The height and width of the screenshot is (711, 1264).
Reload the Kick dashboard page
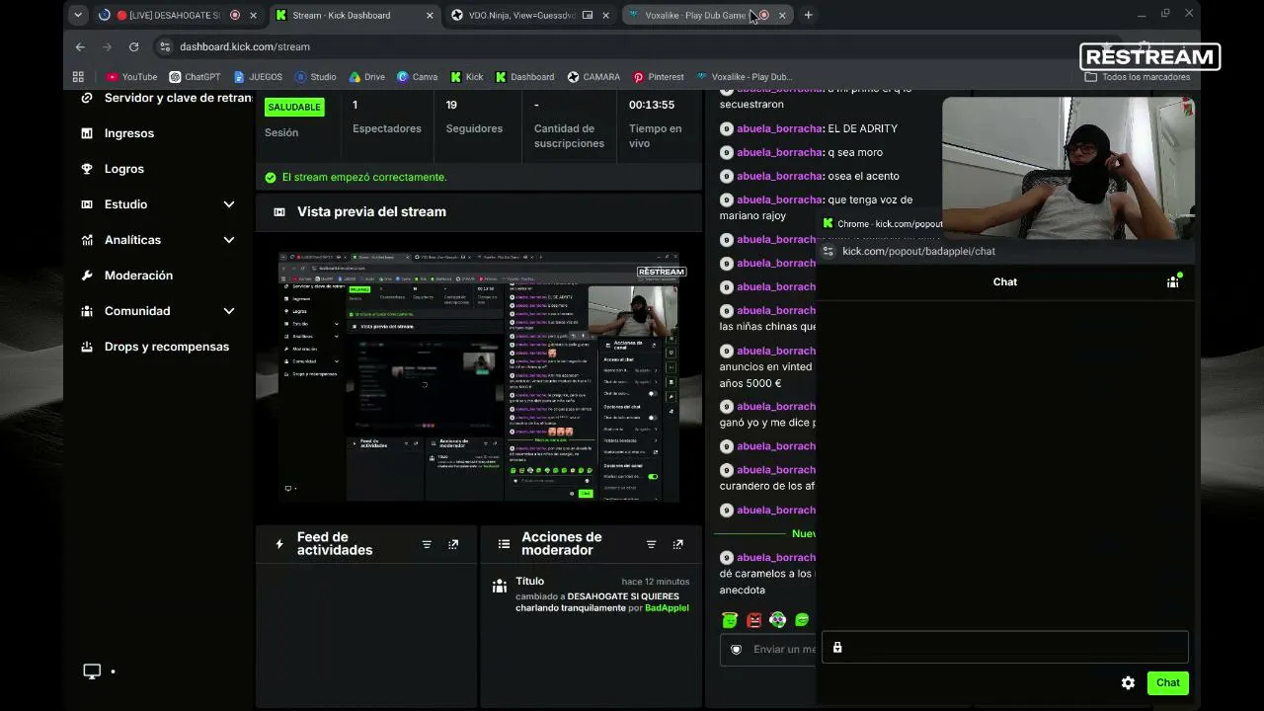coord(133,46)
